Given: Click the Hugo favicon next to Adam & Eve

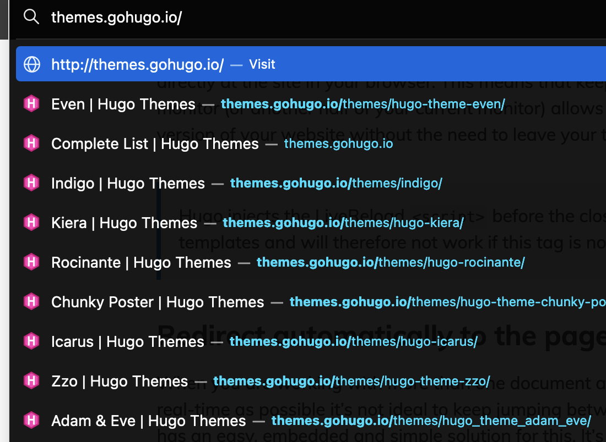Looking at the screenshot, I should [31, 421].
